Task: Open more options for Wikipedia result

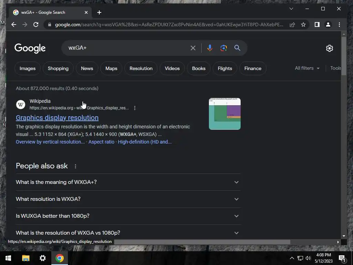Action: pos(135,108)
